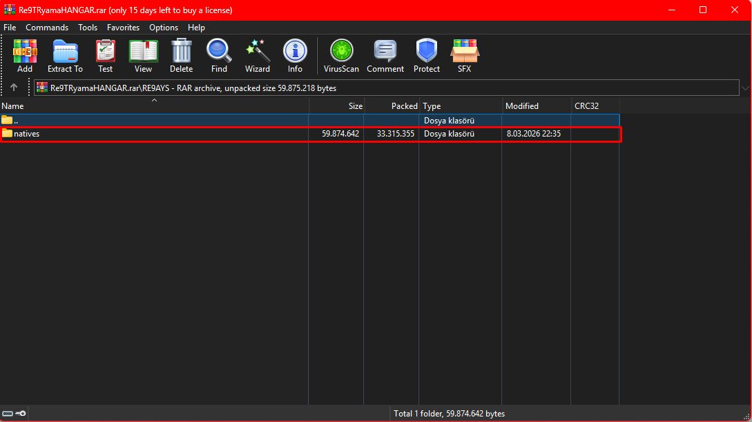Launch the Wizard tool
The image size is (752, 422).
(258, 56)
